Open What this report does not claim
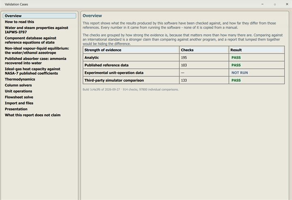The image size is (292, 200). point(32,115)
